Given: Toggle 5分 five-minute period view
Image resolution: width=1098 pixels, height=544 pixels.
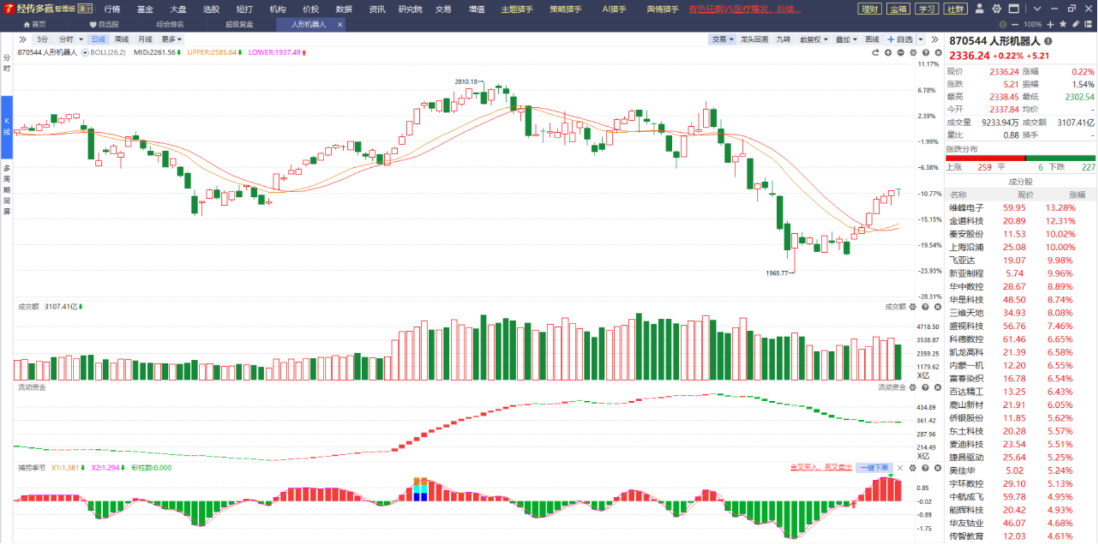Looking at the screenshot, I should point(42,39).
